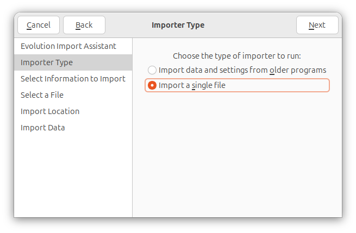Proceed with the Next button
This screenshot has height=233, width=356.
[x=317, y=25]
